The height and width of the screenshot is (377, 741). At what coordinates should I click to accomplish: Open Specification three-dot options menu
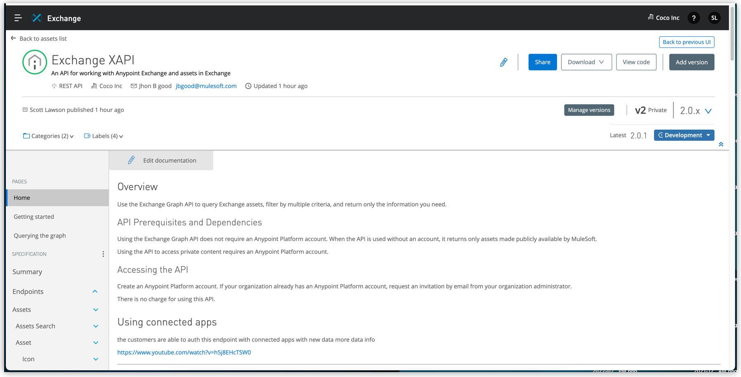click(103, 254)
